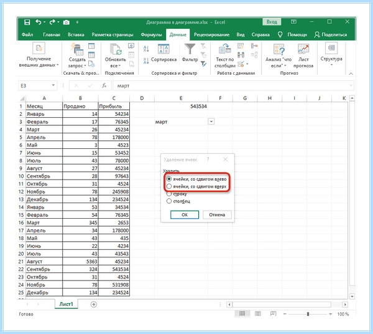Expand the Name Box dropdown arrow
Viewport: 373px width, 334px height.
tap(53, 85)
